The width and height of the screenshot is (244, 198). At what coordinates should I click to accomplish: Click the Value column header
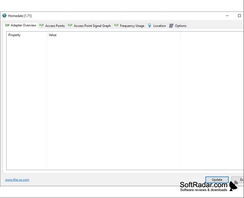click(113, 35)
